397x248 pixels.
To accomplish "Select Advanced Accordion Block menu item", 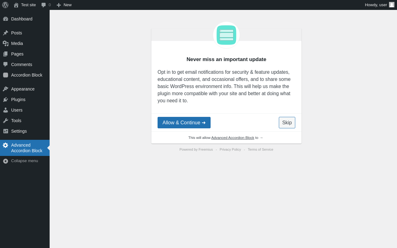I will pyautogui.click(x=25, y=148).
